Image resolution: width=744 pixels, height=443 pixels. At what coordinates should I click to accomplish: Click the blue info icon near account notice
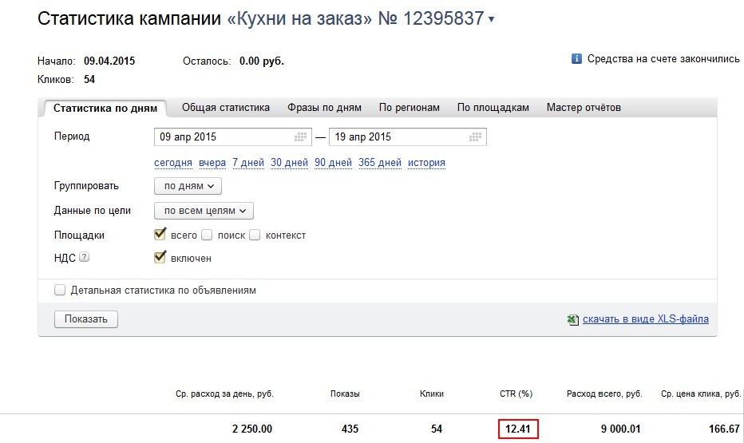click(x=576, y=59)
